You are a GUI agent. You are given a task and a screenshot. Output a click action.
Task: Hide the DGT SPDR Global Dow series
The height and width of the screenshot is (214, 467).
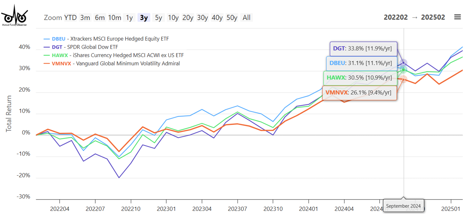coord(85,47)
